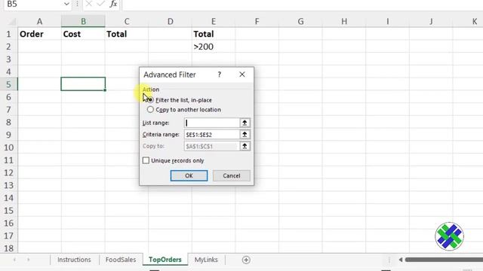Click the formula bar Cancel X icon
The image size is (483, 271).
89,4
